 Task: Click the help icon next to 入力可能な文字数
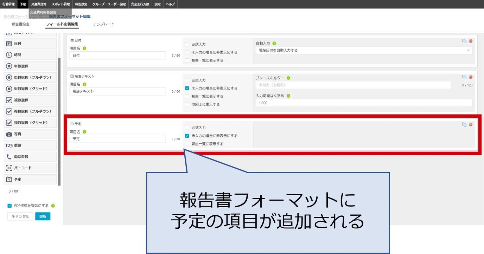point(288,96)
